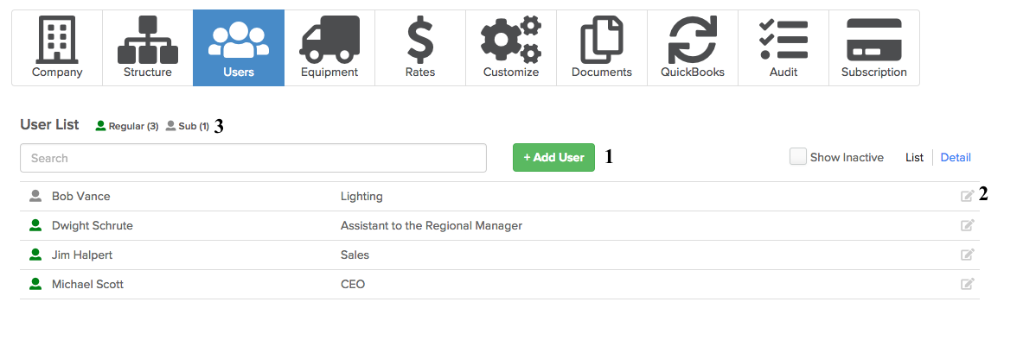This screenshot has height=346, width=1036.
Task: Enable the Show Inactive checkbox
Action: pyautogui.click(x=797, y=157)
